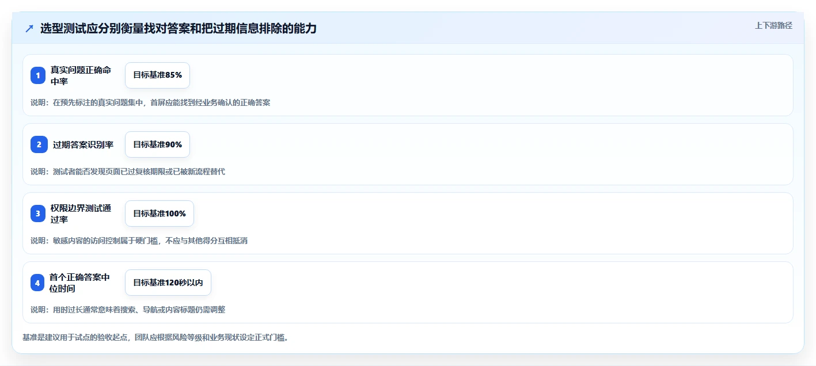Click the 目标基准120秒以内 pill
Screen dimensions: 816x366
pyautogui.click(x=168, y=283)
